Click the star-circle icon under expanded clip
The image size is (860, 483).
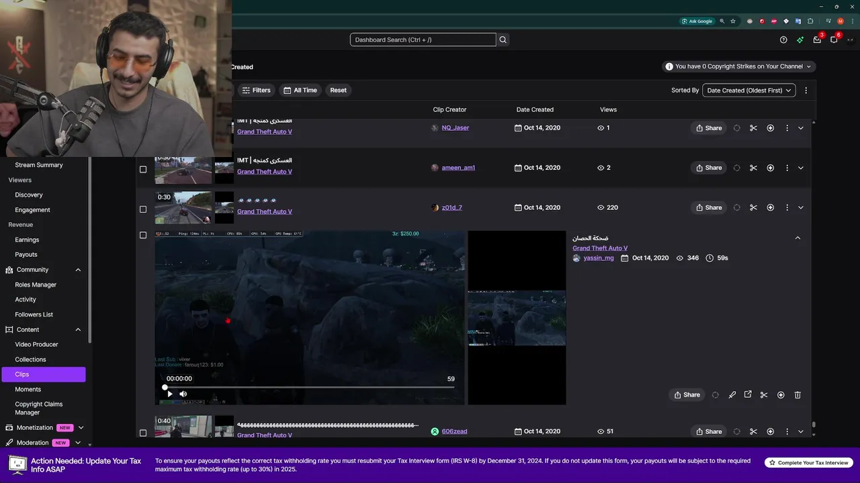(781, 395)
